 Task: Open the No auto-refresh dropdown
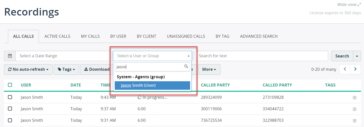pyautogui.click(x=28, y=69)
